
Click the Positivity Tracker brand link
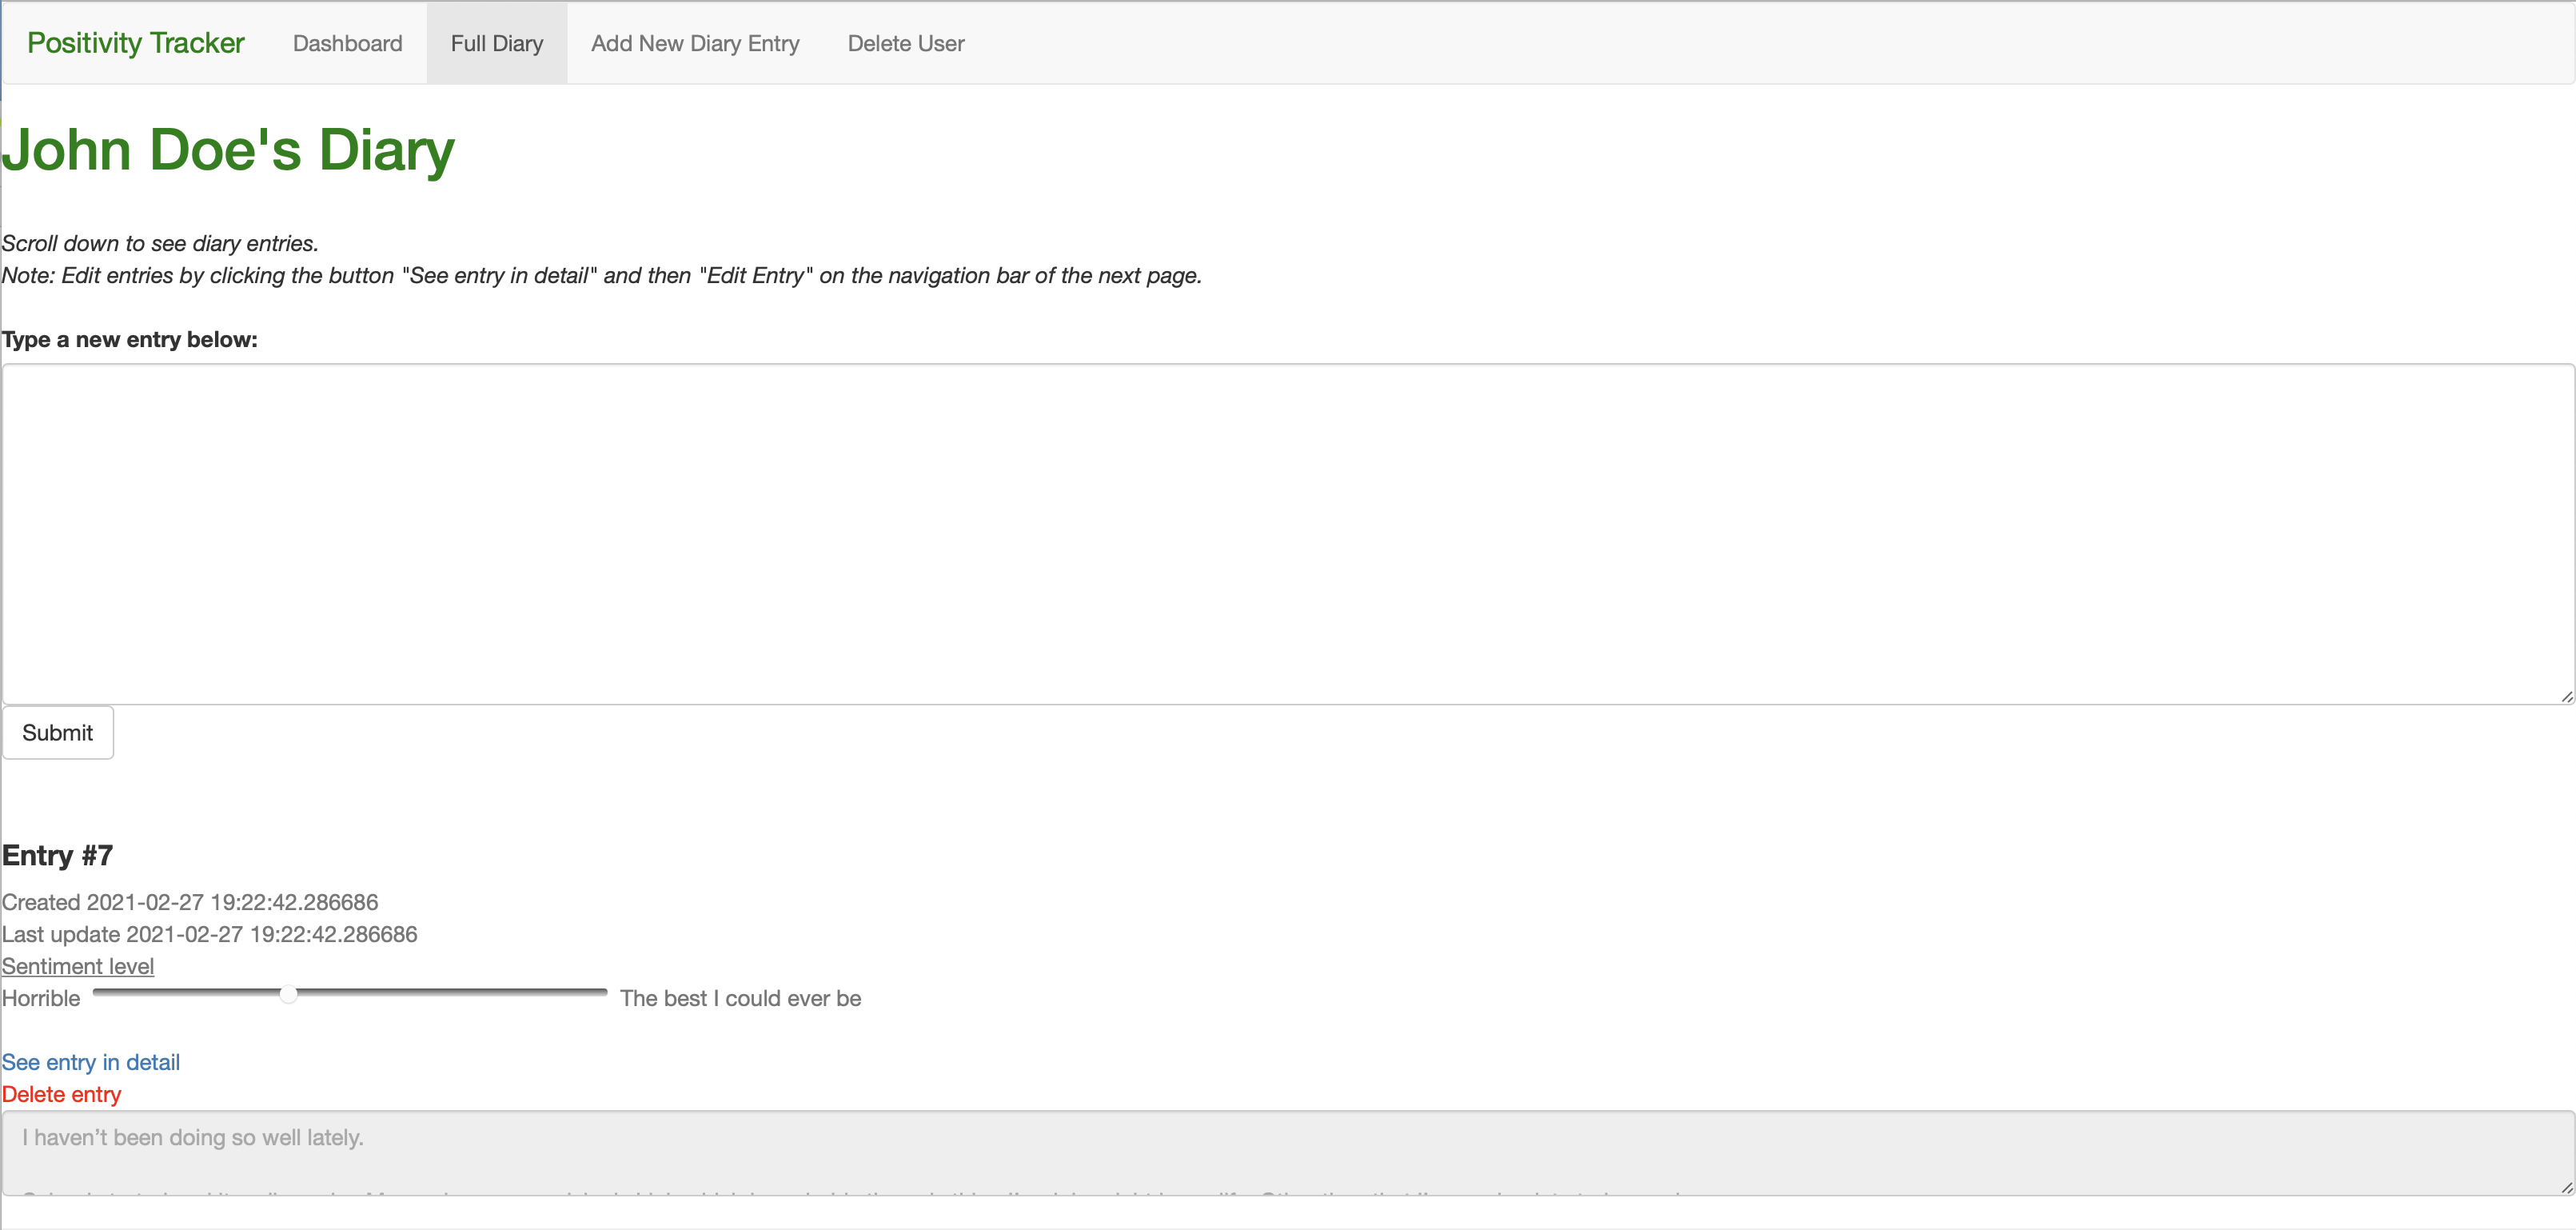(x=135, y=43)
